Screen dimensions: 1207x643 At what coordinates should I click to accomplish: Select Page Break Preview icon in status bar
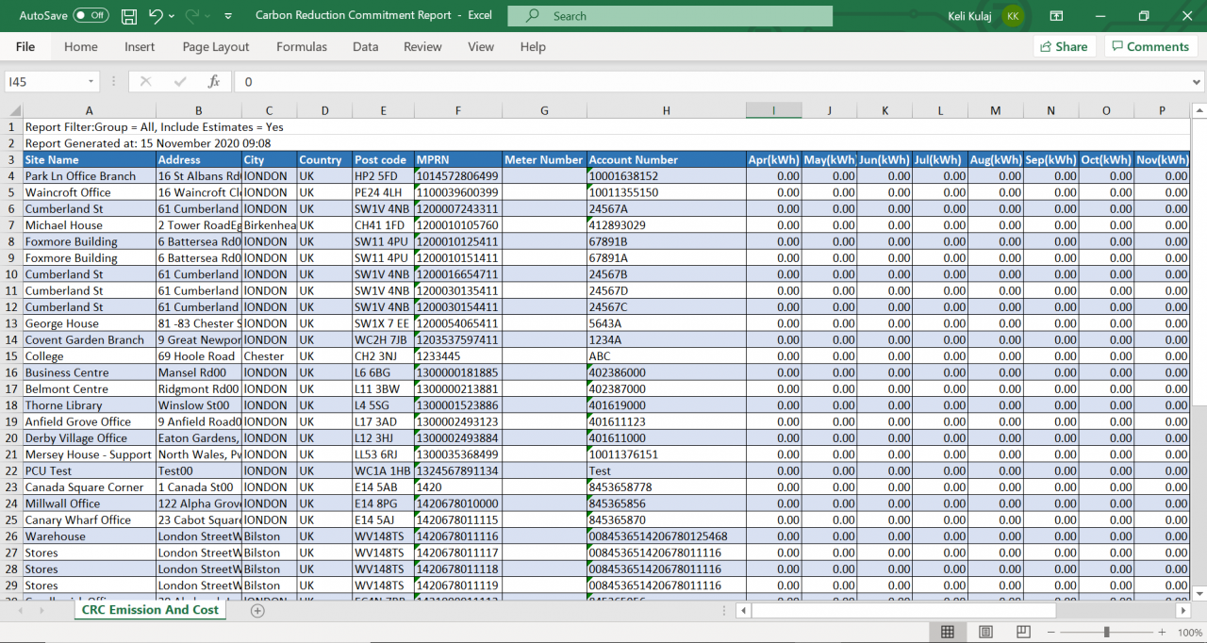(x=1022, y=632)
